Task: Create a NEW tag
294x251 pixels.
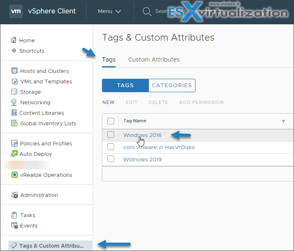Action: [x=108, y=102]
